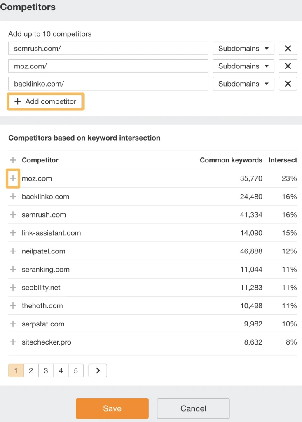Open Subdomains dropdown for moz.com/
The height and width of the screenshot is (422, 302).
243,66
